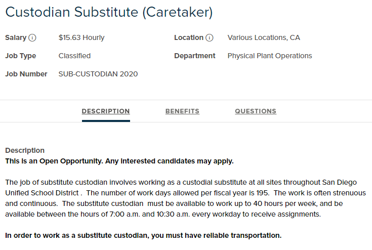This screenshot has width=372, height=250.
Task: Click the $15.63 Hourly salary value
Action: 81,38
